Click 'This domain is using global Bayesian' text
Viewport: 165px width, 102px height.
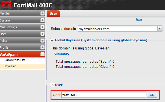pos(80,48)
